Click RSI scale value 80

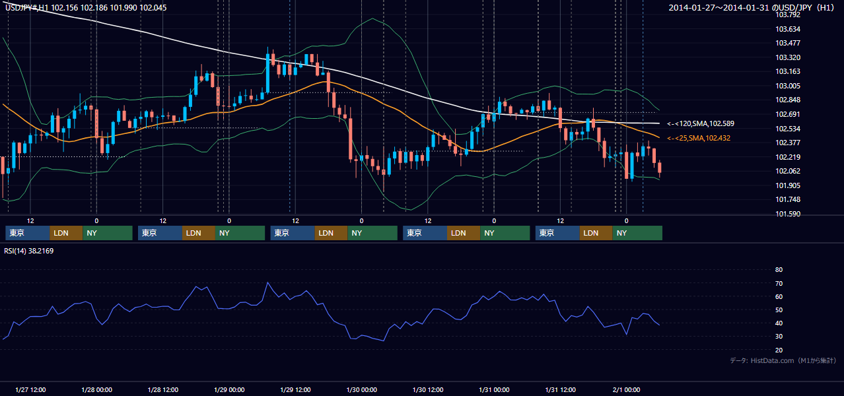[x=779, y=270]
